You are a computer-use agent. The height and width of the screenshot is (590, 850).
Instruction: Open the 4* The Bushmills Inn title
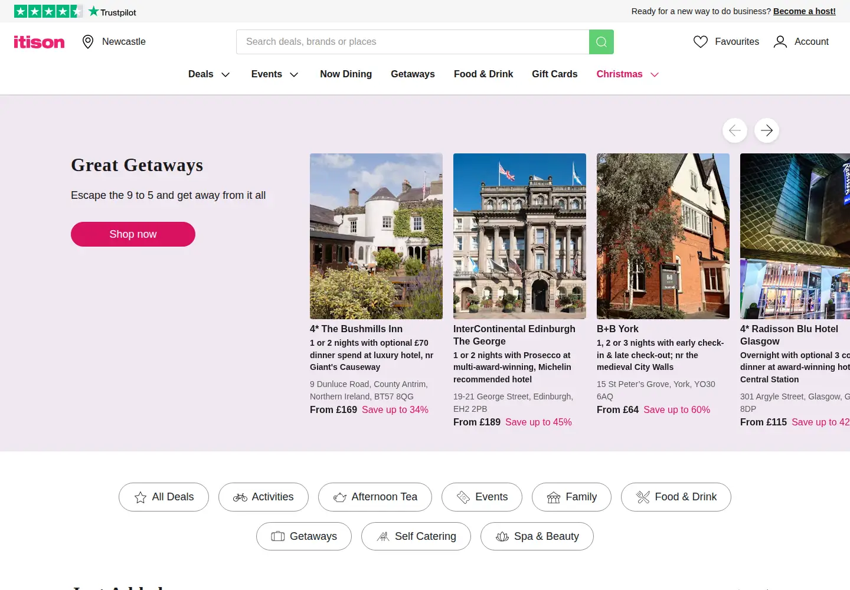356,329
